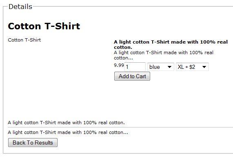Click the Cotton T-Shirt image placeholder text

tap(24, 40)
